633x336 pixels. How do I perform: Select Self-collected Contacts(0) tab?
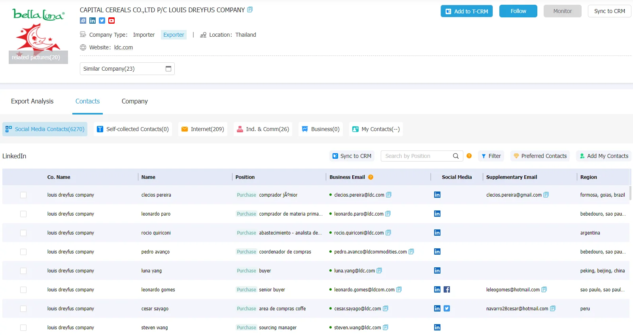pos(133,129)
